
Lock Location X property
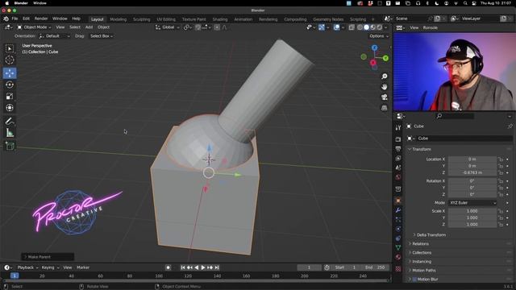pyautogui.click(x=501, y=159)
